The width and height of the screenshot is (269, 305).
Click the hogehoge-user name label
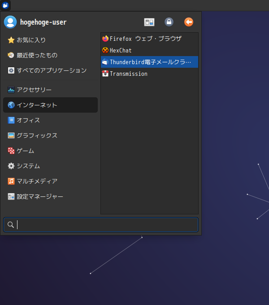43,22
